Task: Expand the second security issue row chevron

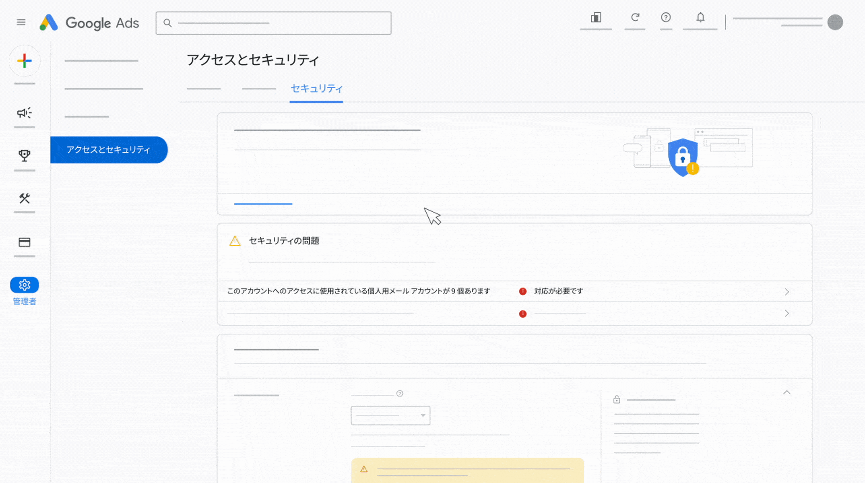Action: pyautogui.click(x=786, y=314)
